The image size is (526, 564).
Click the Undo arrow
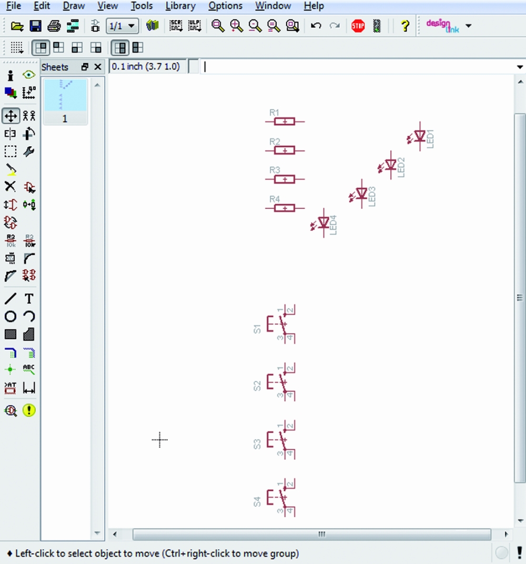[316, 26]
